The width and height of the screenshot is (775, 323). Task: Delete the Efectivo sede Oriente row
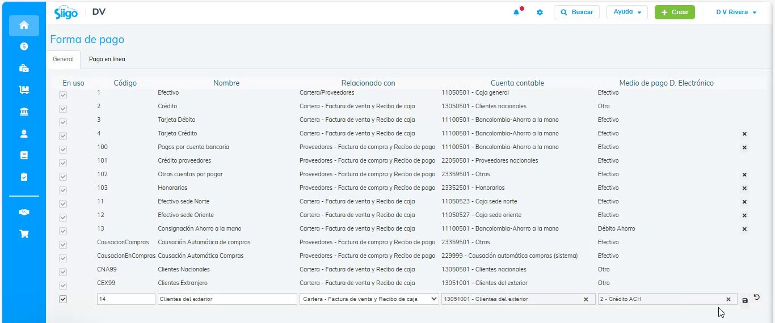pyautogui.click(x=744, y=215)
